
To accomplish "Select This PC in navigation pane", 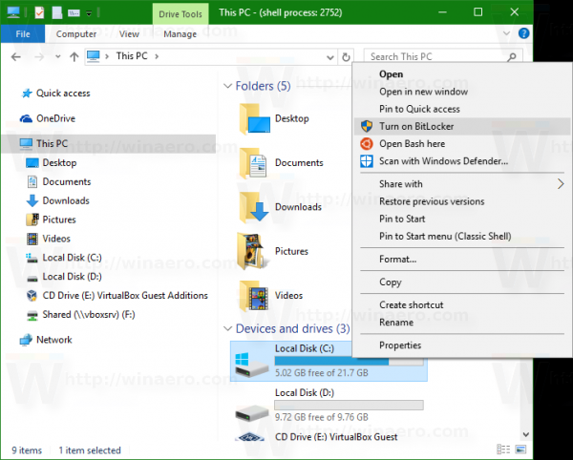I will tap(108, 143).
